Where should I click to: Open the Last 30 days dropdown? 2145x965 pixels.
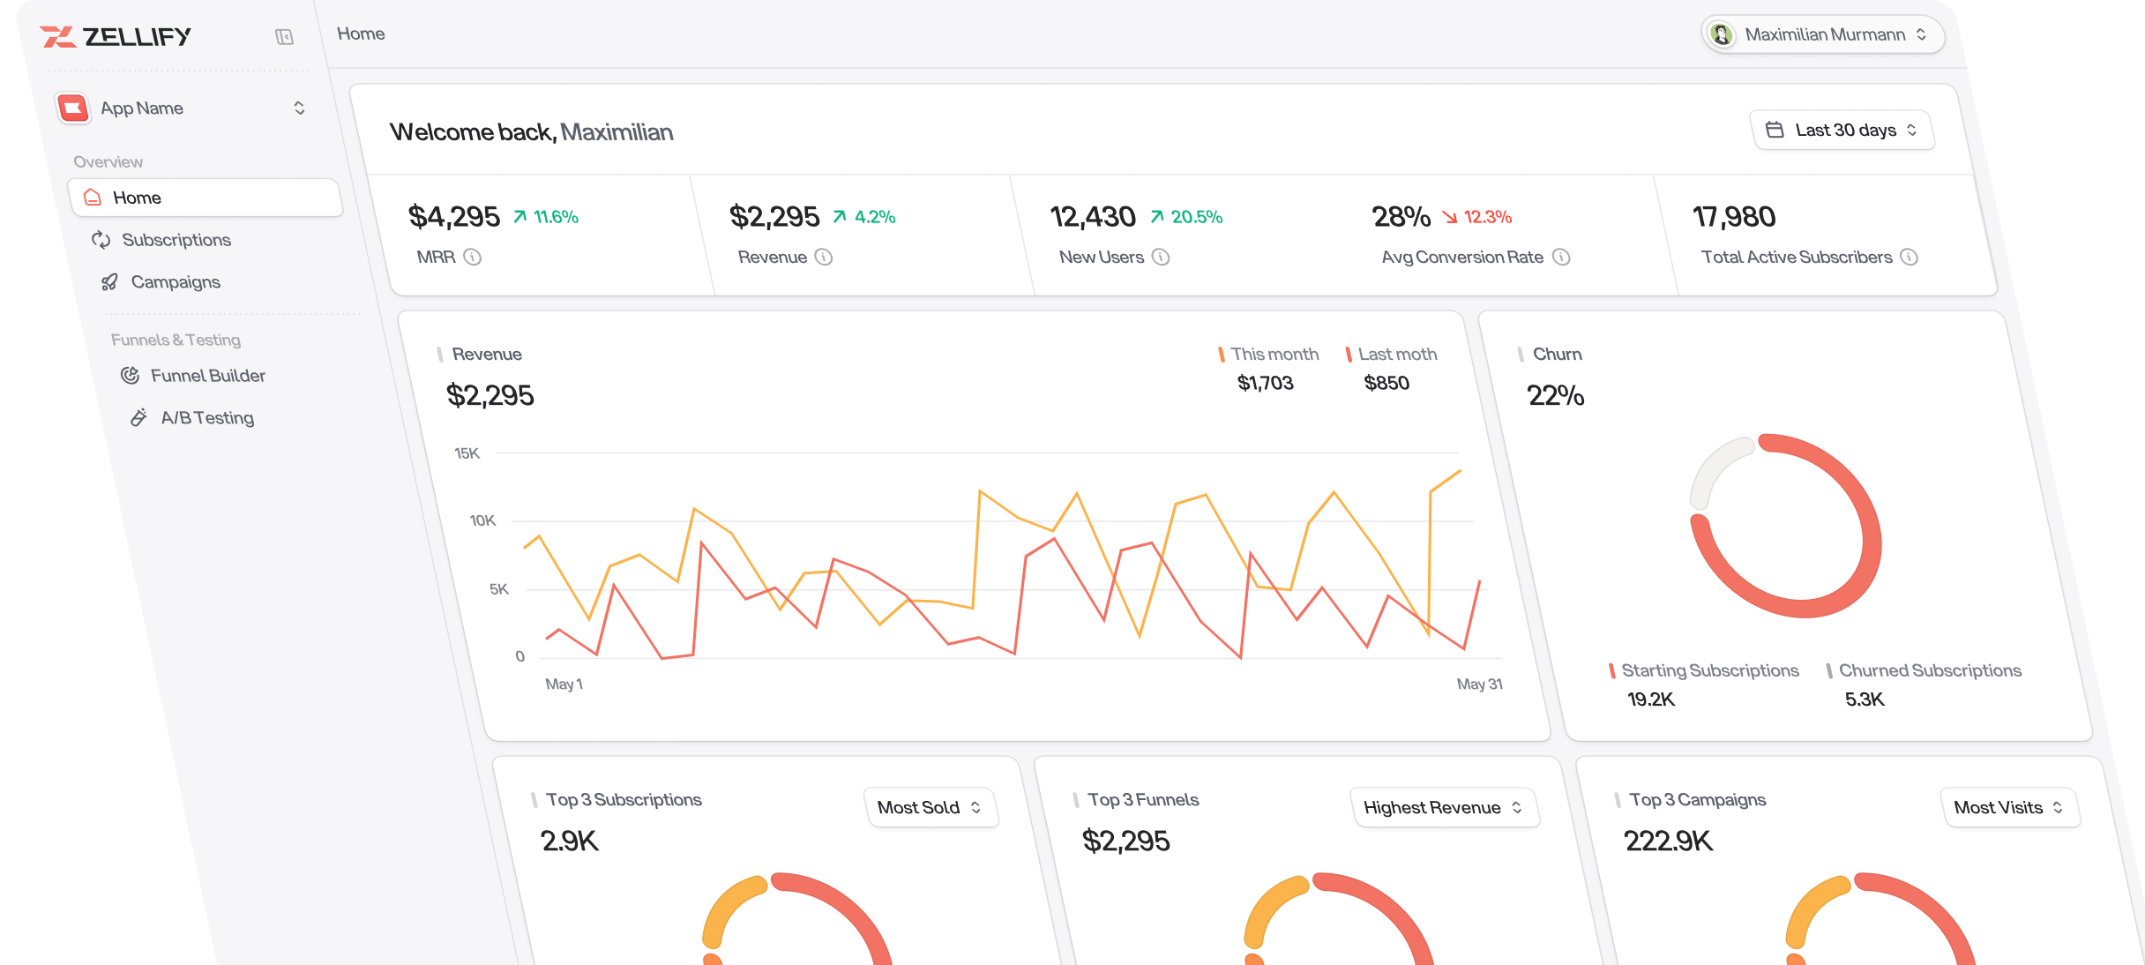[1843, 131]
